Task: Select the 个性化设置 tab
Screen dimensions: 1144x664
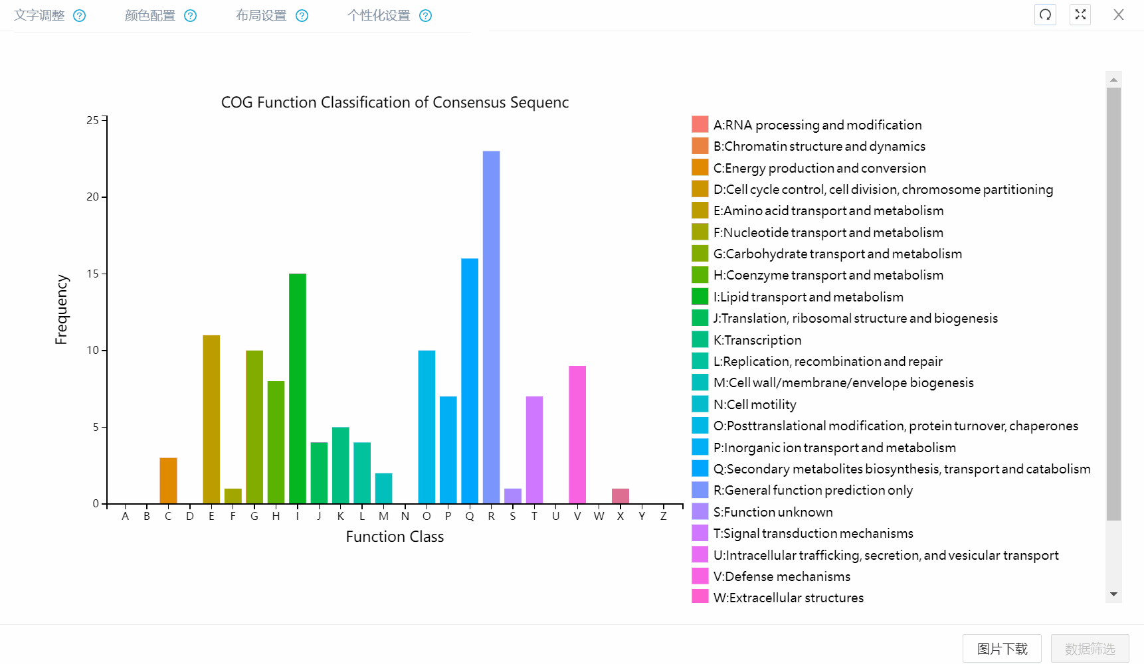Action: (379, 16)
